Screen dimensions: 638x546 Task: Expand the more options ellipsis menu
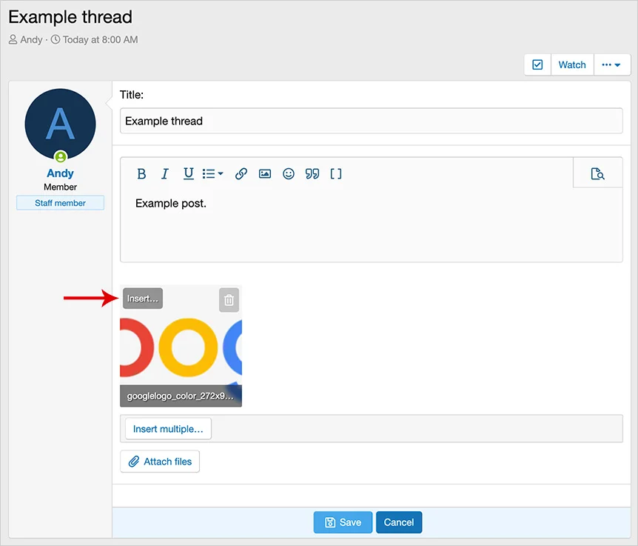(x=611, y=65)
